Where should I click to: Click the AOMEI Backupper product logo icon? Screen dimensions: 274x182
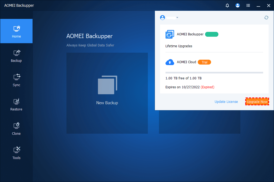[x=170, y=34]
